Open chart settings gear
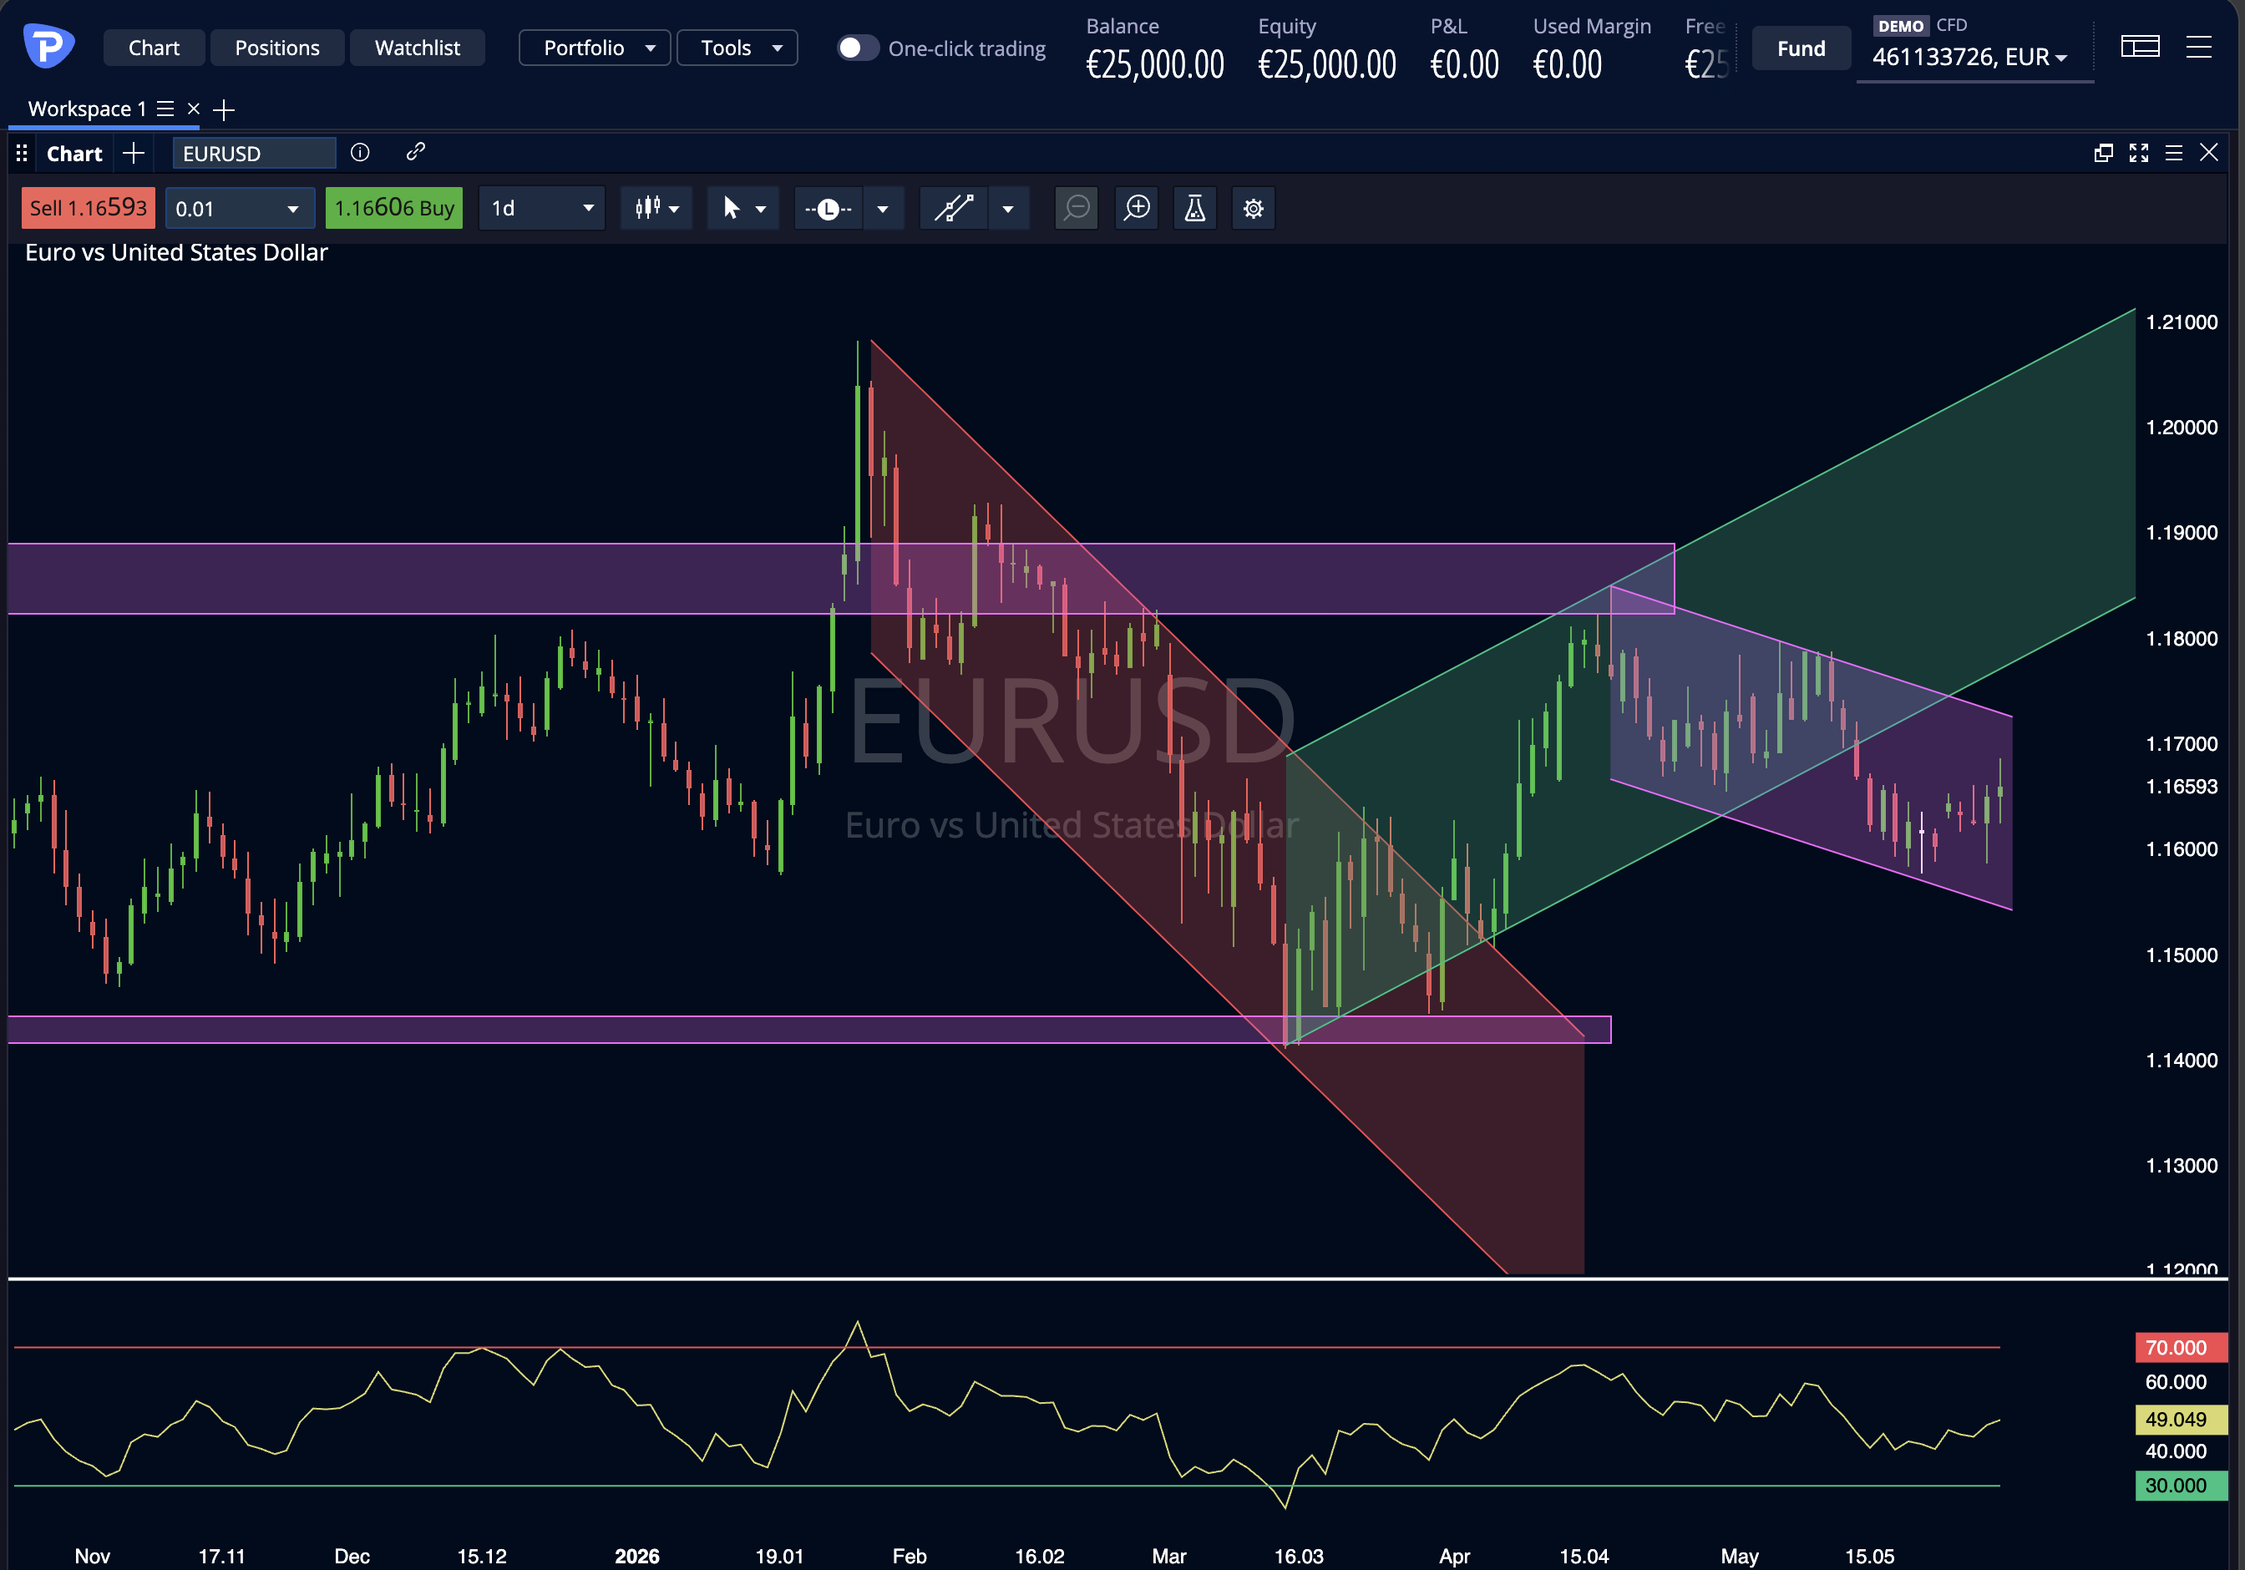 [x=1254, y=208]
